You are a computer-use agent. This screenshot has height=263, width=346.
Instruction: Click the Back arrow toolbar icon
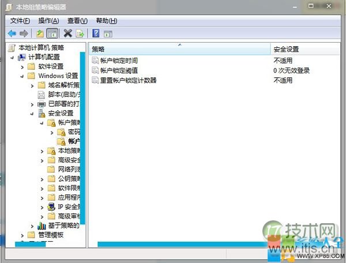(x=12, y=33)
